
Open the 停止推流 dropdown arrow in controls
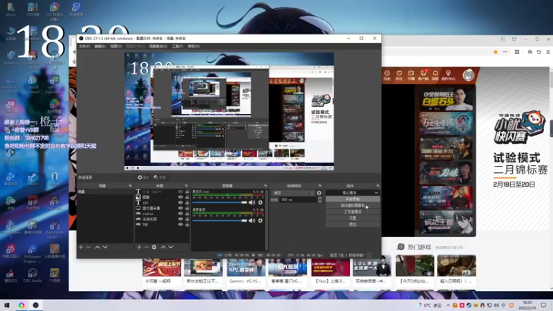[x=376, y=193]
